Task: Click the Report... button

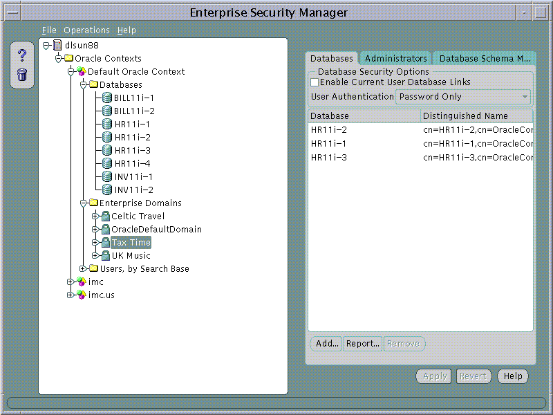Action: 362,344
